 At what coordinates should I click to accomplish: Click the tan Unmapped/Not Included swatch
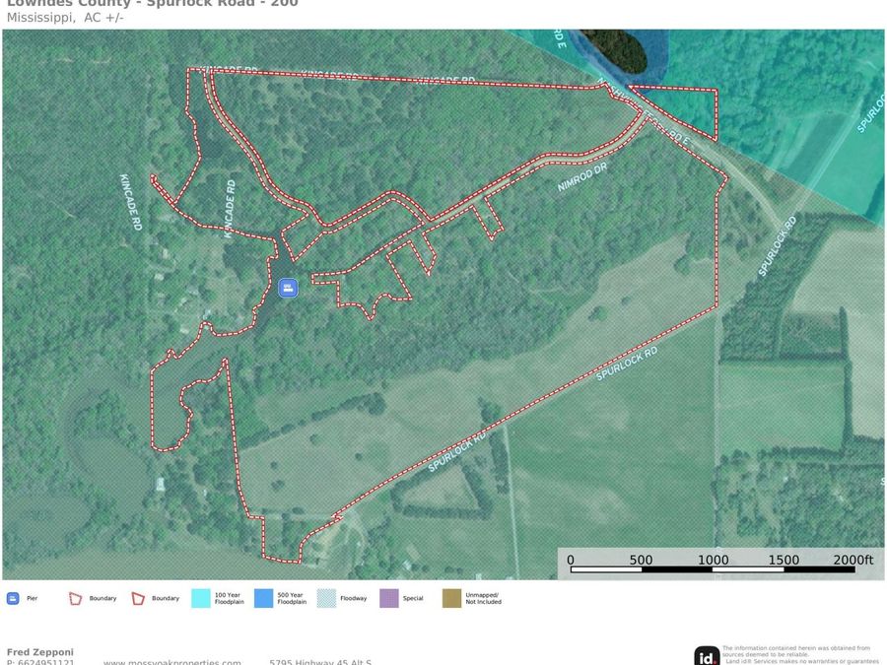click(451, 598)
